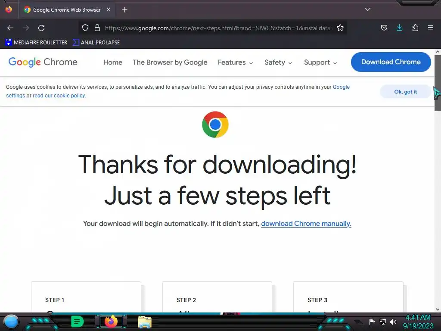Click the scrollbar up arrow

pos(438,52)
